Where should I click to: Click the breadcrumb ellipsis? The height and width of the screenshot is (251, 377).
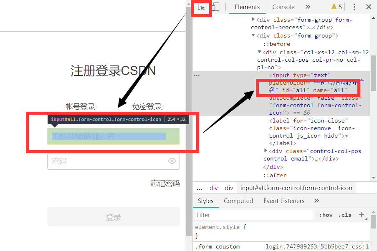point(199,188)
